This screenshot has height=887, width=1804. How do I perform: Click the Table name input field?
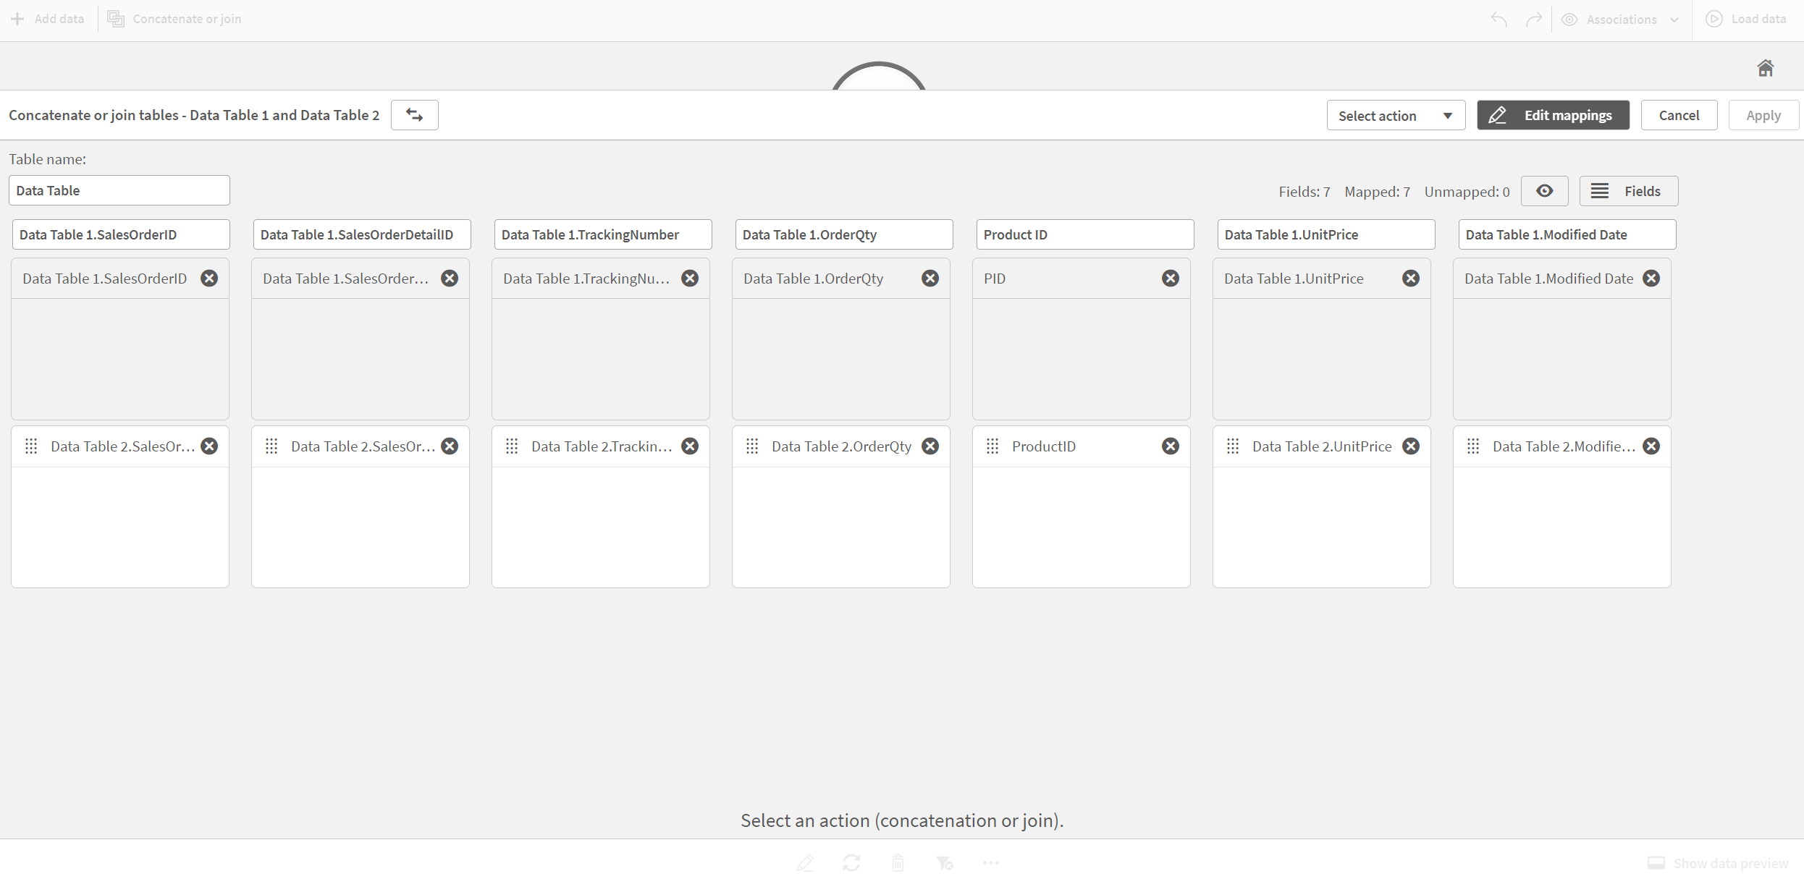pyautogui.click(x=117, y=190)
